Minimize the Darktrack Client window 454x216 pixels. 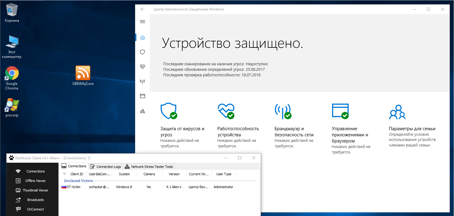[226, 158]
